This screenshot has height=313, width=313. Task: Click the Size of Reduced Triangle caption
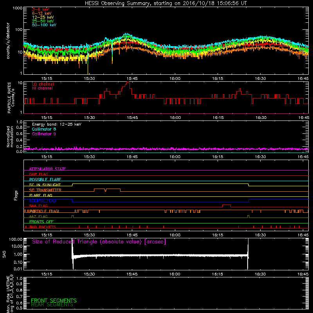99,242
